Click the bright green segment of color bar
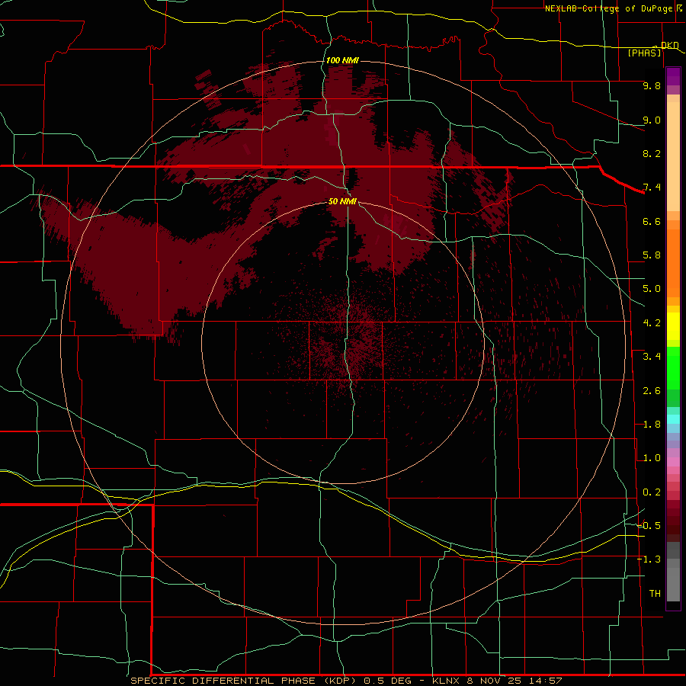The height and width of the screenshot is (686, 686). (x=673, y=367)
